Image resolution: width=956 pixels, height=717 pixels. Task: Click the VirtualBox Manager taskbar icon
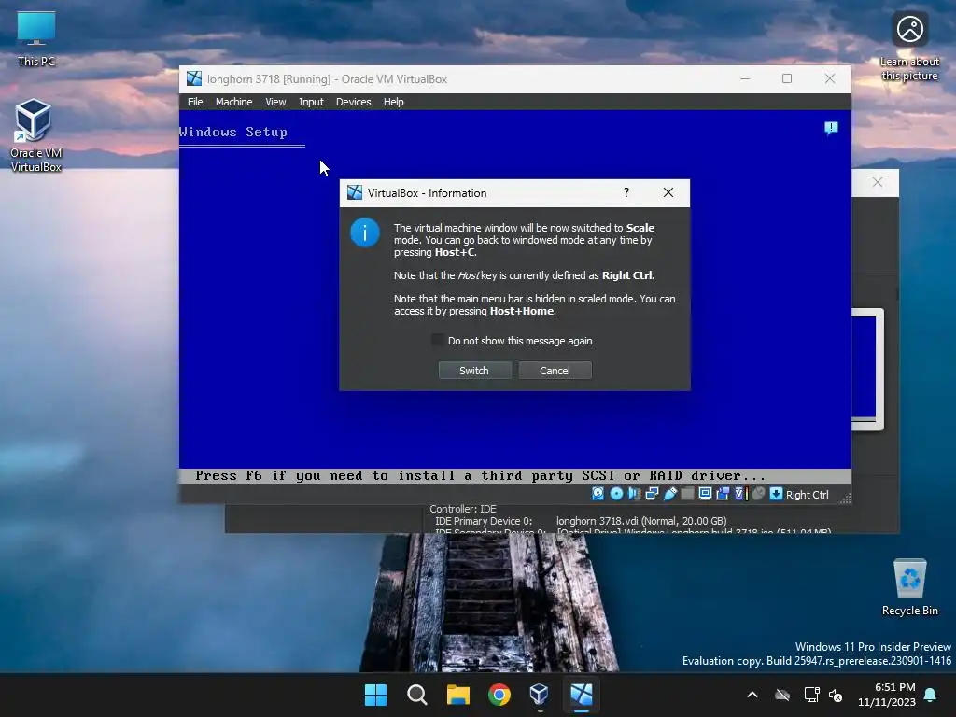540,695
